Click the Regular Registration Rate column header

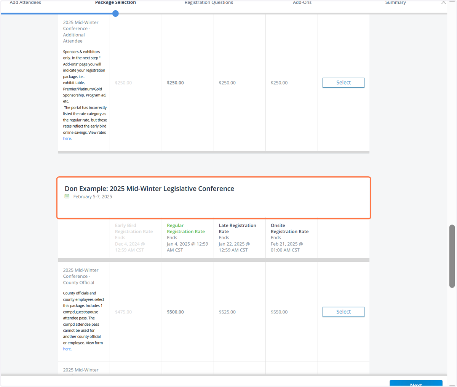click(186, 229)
